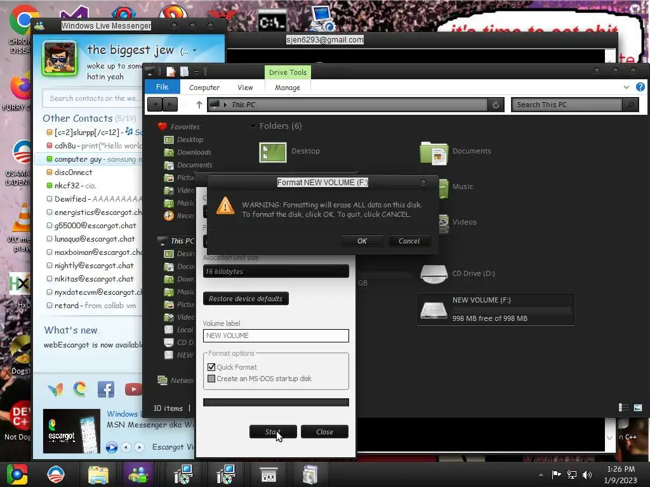
Task: Expand the Explorer ribbon with the chevron
Action: click(627, 87)
